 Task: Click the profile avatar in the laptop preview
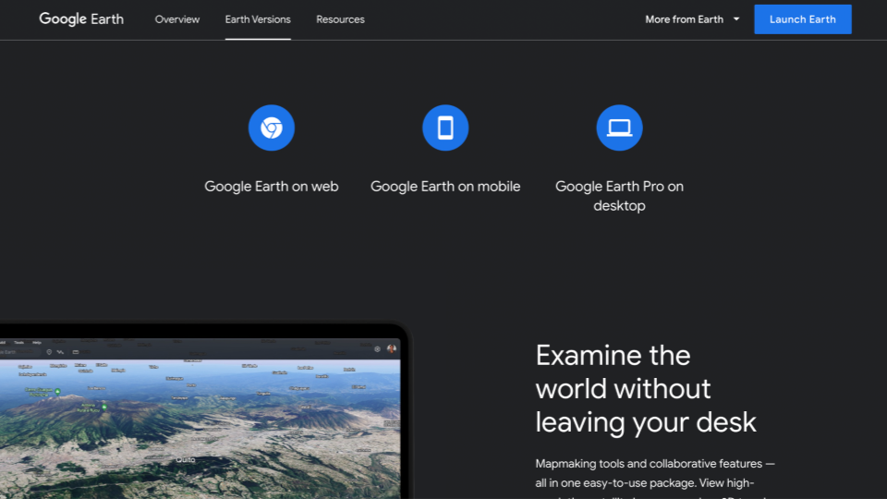pyautogui.click(x=392, y=348)
